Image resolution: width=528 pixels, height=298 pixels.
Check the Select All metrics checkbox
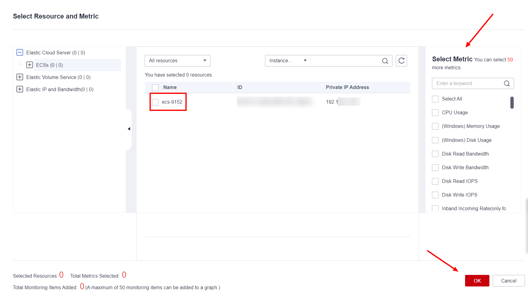pos(435,99)
